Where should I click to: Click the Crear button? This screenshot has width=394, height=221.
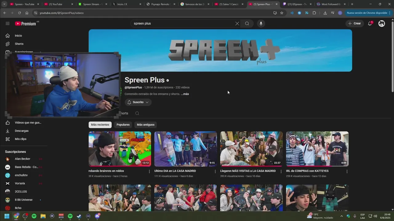[x=354, y=24]
